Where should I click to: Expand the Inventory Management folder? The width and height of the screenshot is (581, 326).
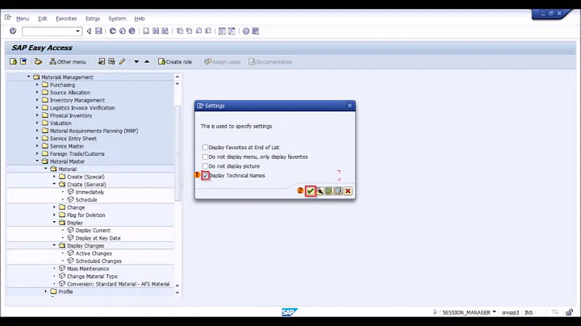(x=37, y=100)
